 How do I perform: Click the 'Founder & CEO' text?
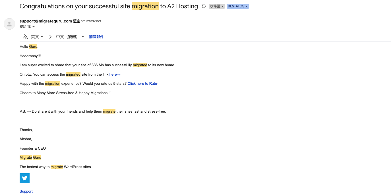pyautogui.click(x=33, y=148)
